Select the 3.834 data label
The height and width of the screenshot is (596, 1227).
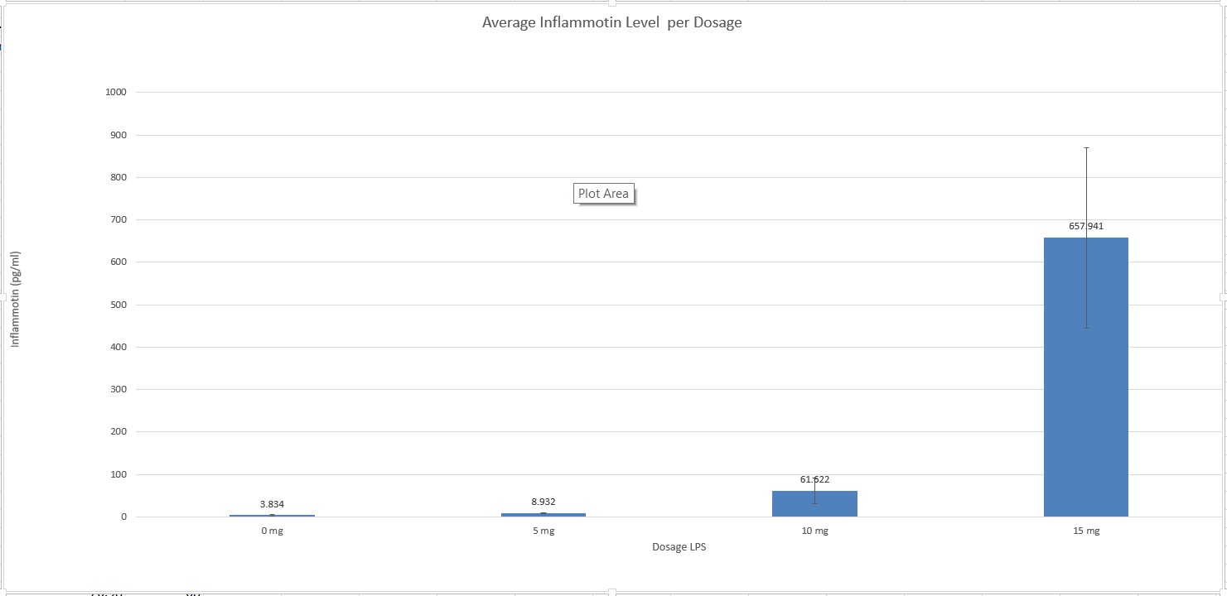pos(272,504)
